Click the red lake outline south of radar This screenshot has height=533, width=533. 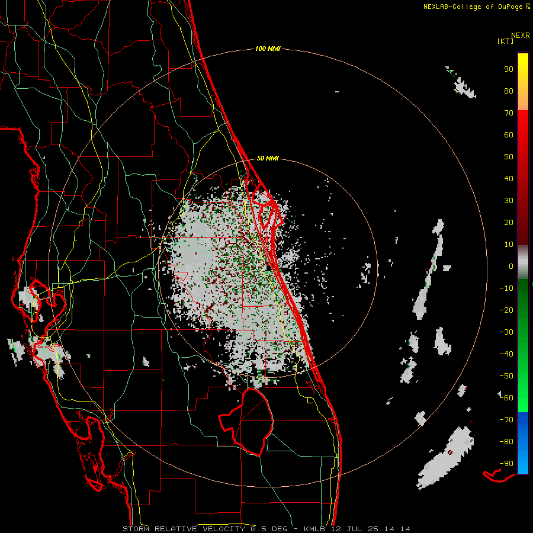pyautogui.click(x=246, y=422)
